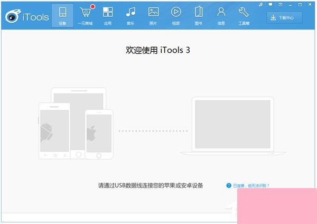Open the Info (信息) section

(x=221, y=15)
